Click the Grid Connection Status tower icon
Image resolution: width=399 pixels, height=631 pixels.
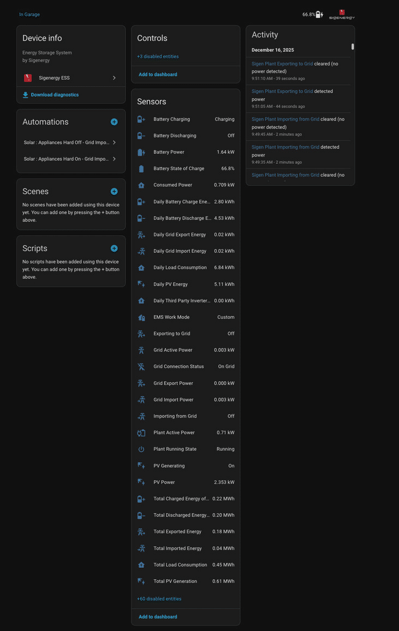(x=141, y=367)
